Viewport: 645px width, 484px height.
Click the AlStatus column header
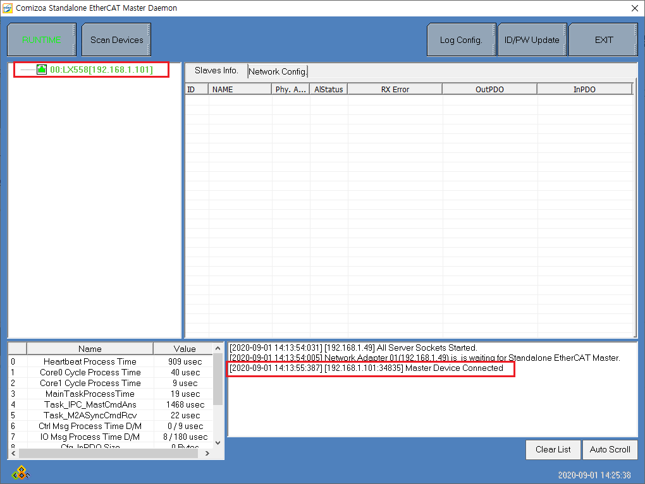[x=328, y=90]
